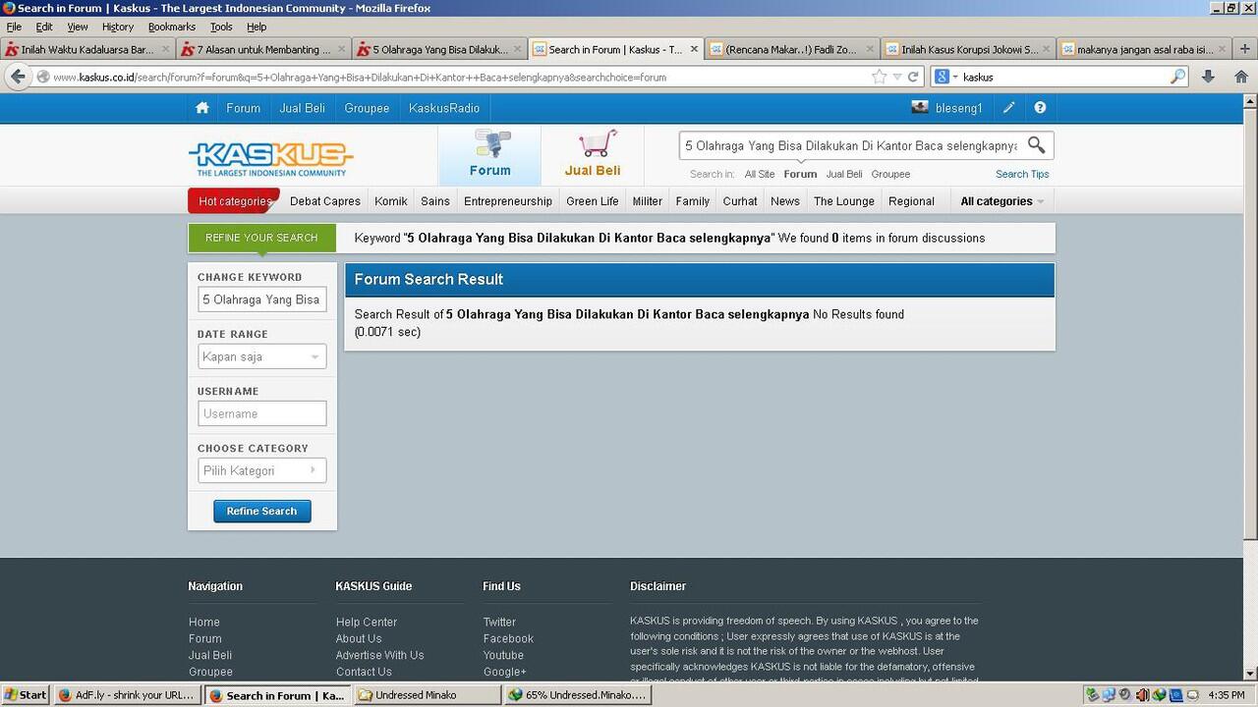Screen dimensions: 1258x707
Task: Open the Jual Beli cart icon
Action: click(x=593, y=154)
